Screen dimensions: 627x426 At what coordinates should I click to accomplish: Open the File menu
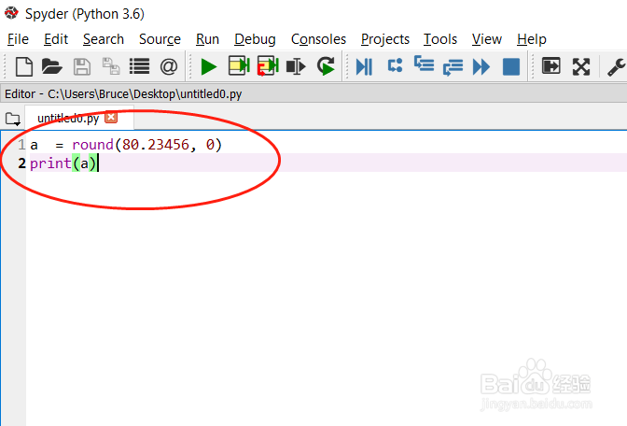point(18,39)
